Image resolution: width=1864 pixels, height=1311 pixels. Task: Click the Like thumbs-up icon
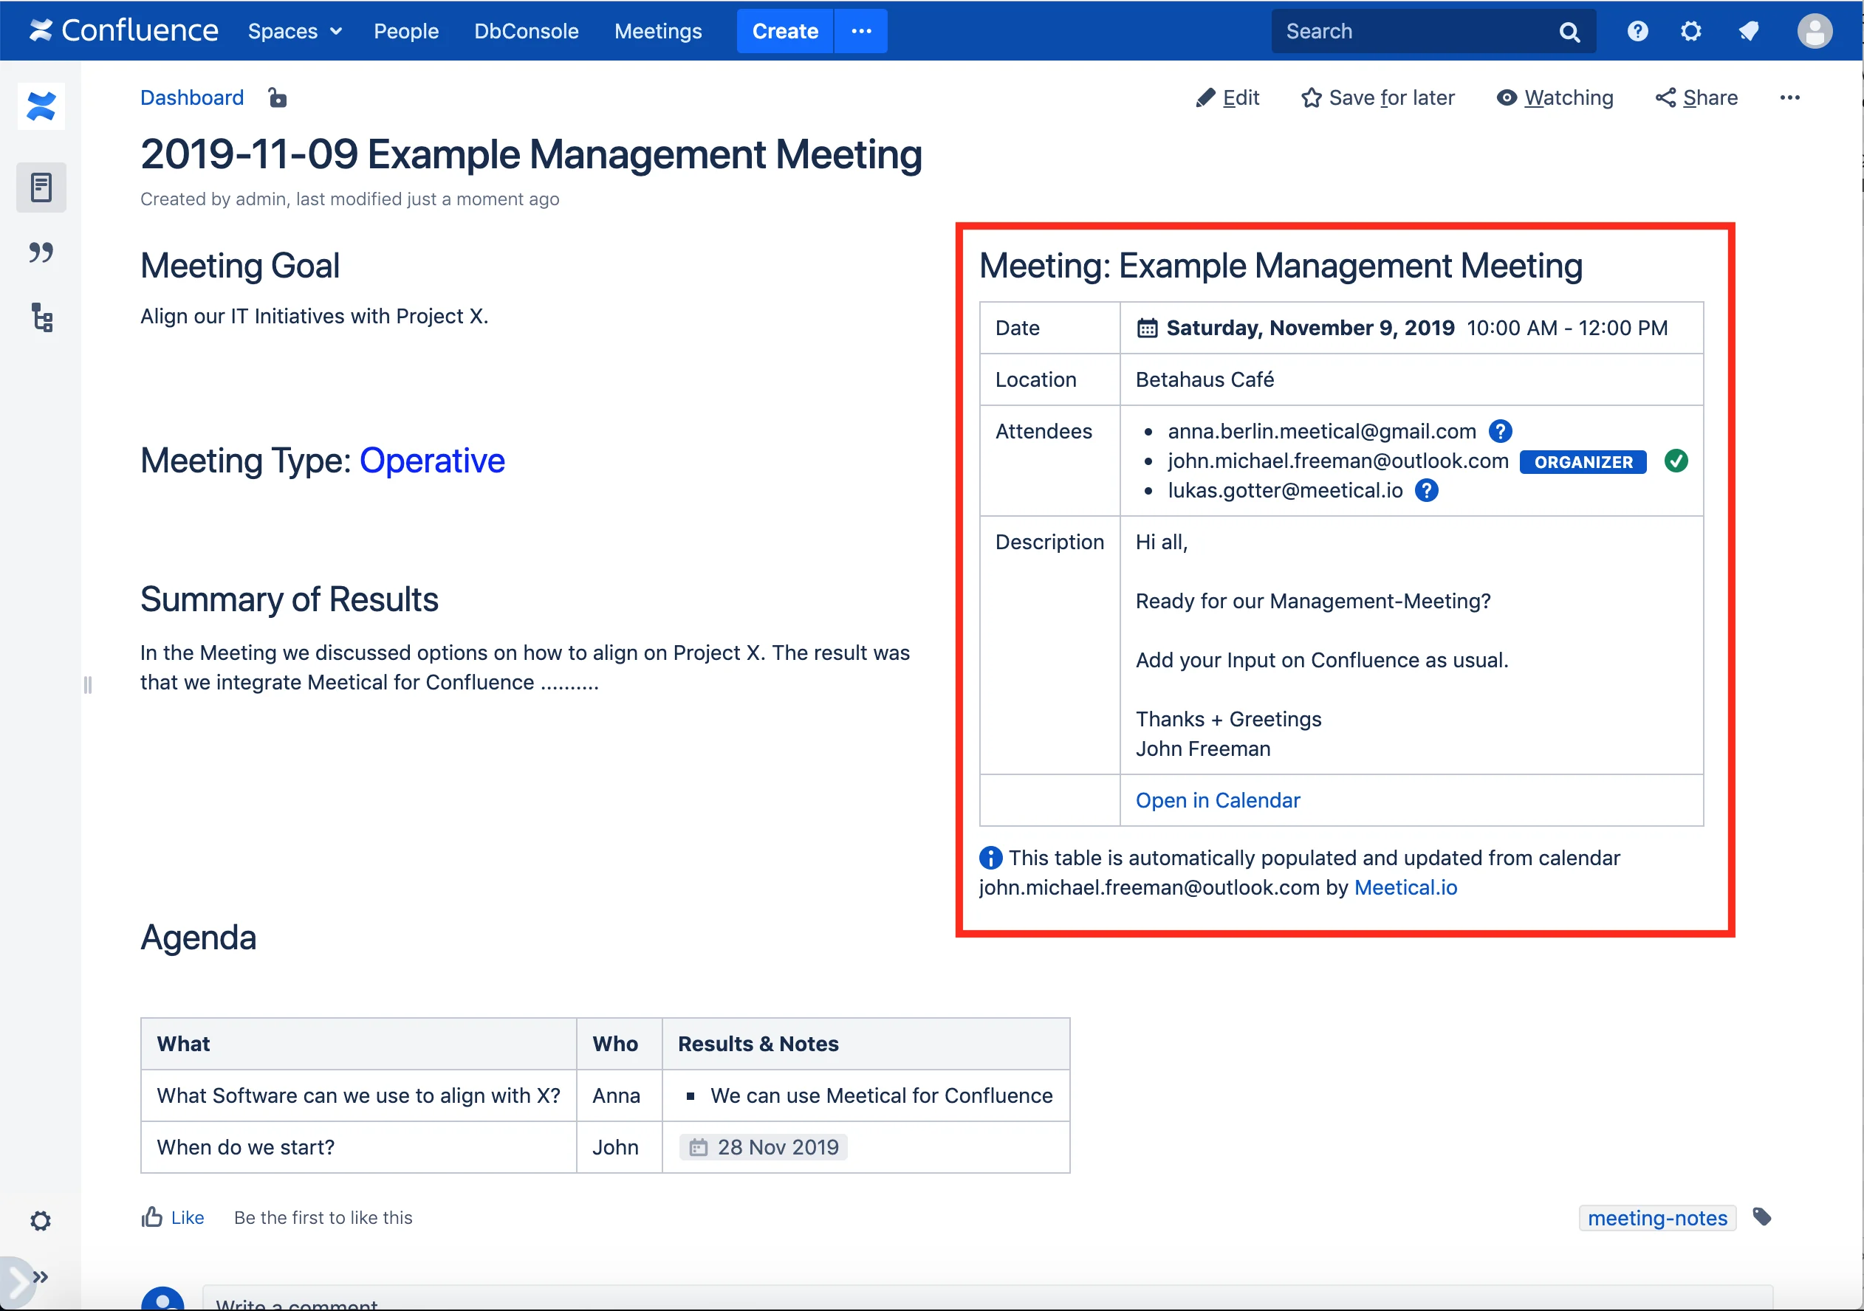pyautogui.click(x=151, y=1217)
